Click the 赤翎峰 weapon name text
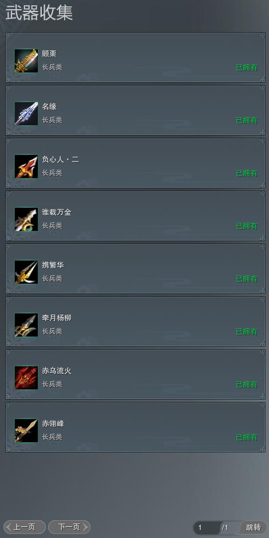269x538 pixels. pos(53,424)
